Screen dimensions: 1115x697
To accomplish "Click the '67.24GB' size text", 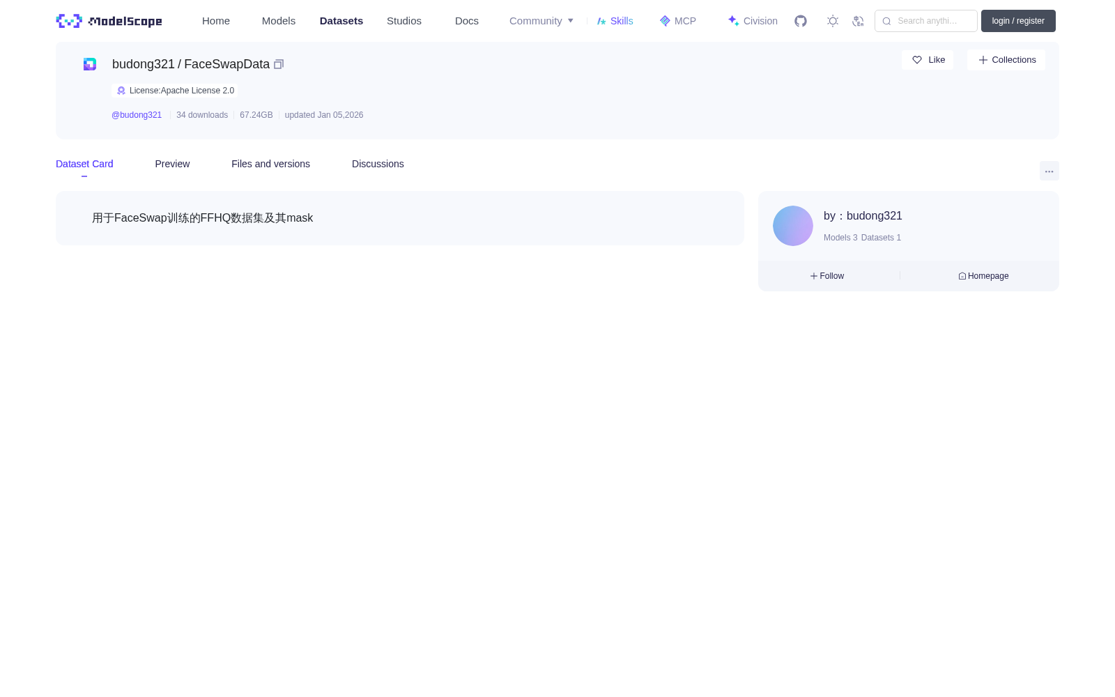I will 256,115.
